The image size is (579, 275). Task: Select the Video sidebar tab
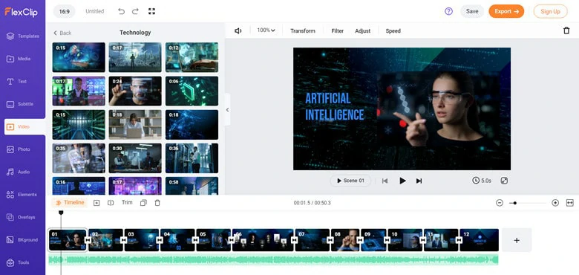(x=24, y=127)
